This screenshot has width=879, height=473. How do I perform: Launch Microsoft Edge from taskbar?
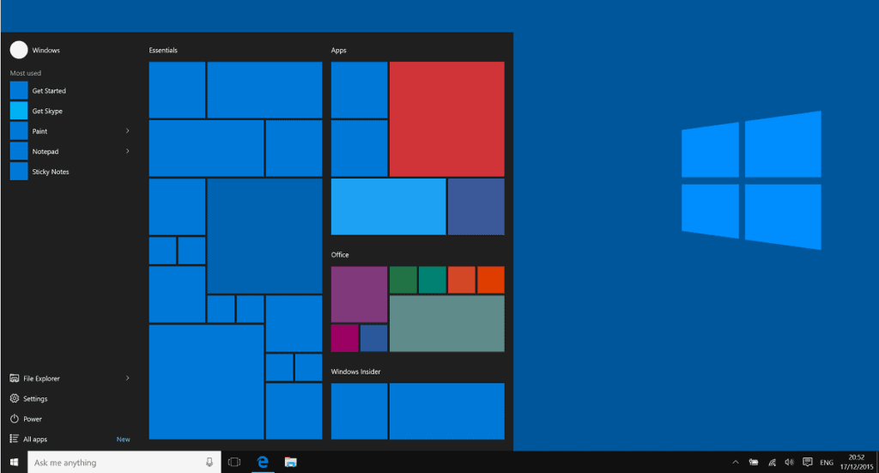[x=263, y=463]
